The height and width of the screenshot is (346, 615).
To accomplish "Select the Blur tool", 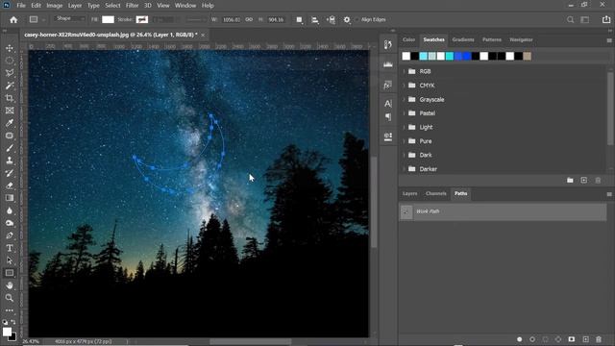I will pos(10,210).
